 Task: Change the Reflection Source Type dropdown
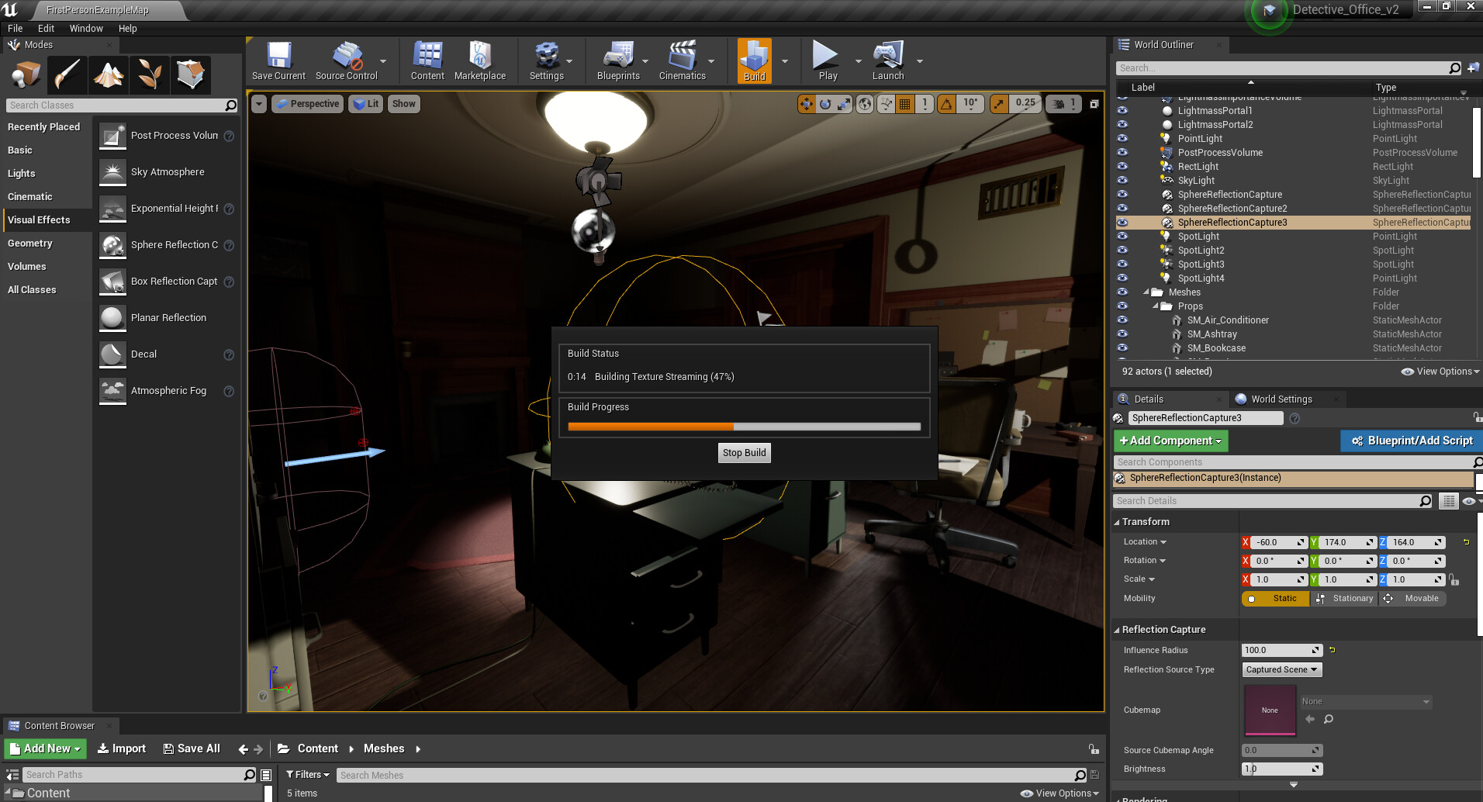[1281, 669]
